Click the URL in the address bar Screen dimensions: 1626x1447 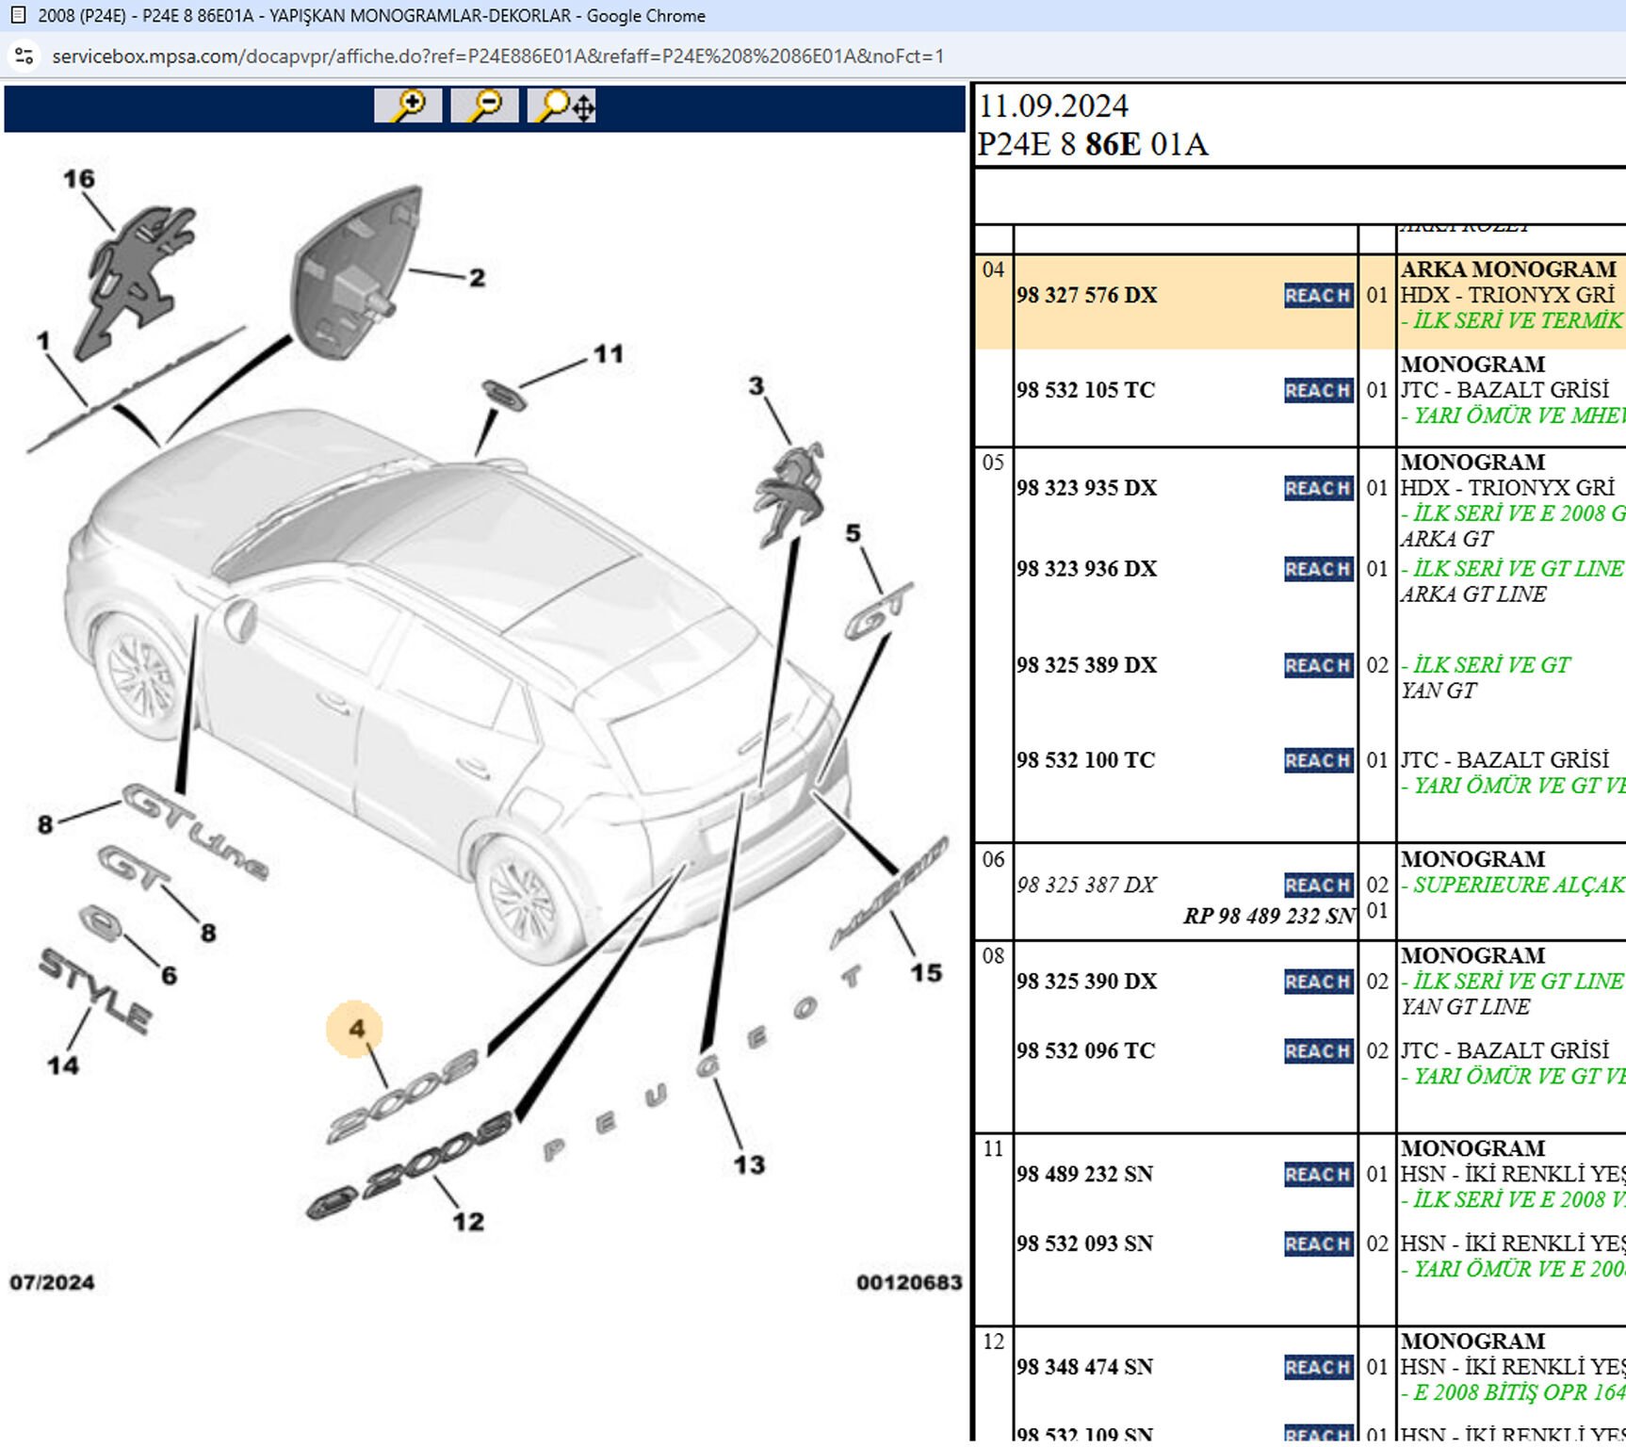(497, 57)
